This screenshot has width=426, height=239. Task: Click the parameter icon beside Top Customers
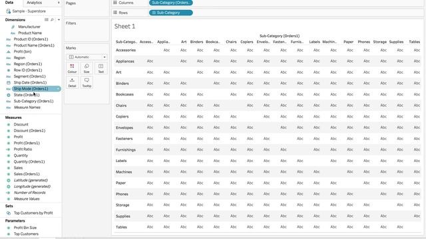point(9,234)
